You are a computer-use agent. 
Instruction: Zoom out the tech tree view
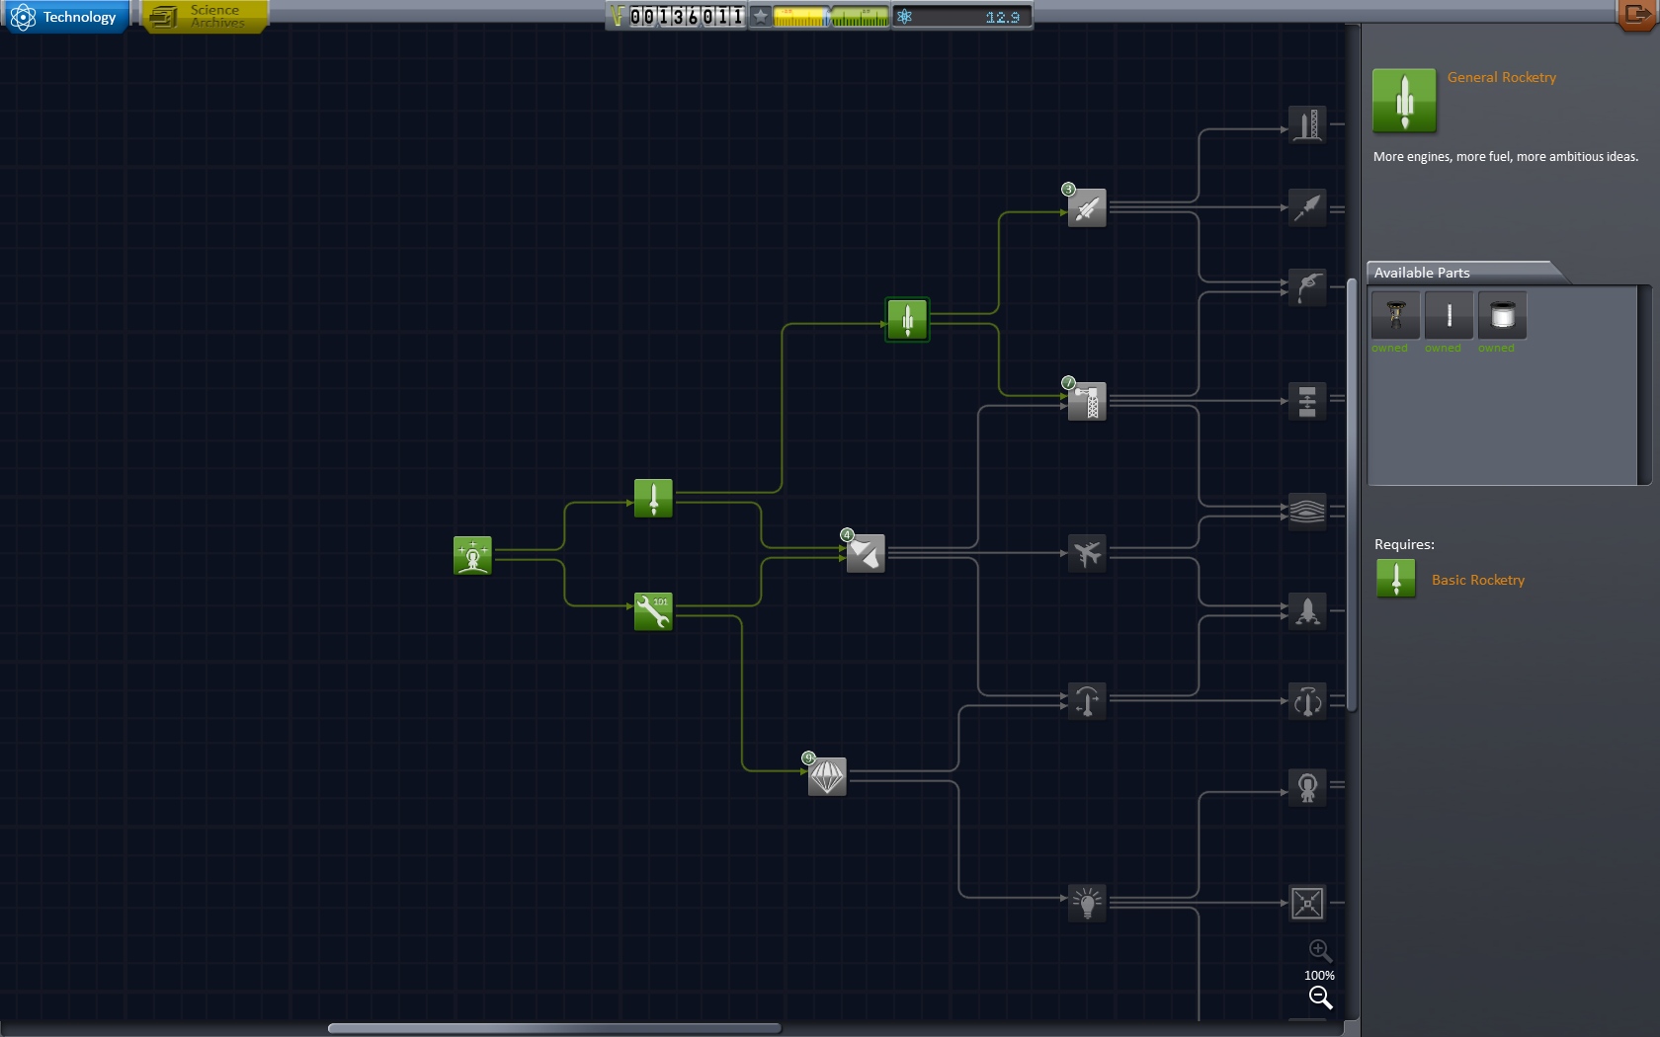(1320, 998)
